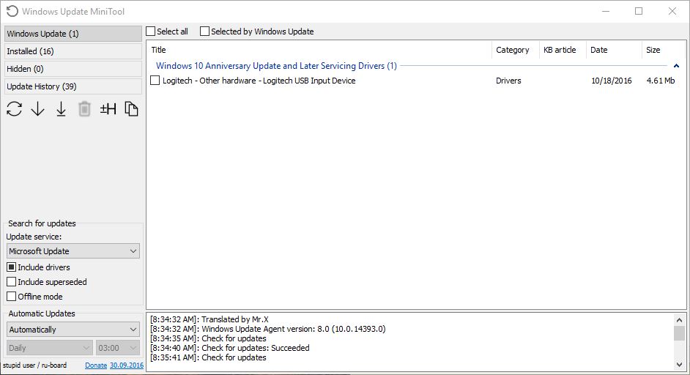The width and height of the screenshot is (690, 375).
Task: Click the Hide updates ±H icon
Action: point(108,108)
